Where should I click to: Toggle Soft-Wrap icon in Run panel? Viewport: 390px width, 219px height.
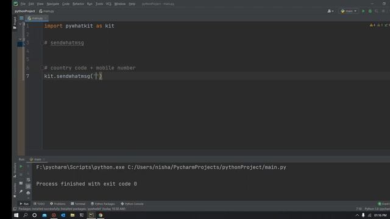coord(29,180)
